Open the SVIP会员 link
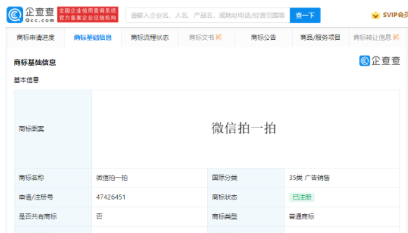The image size is (408, 233). tap(395, 15)
